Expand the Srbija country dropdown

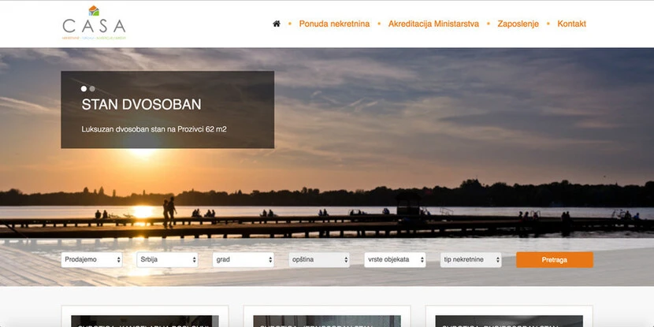click(x=168, y=259)
